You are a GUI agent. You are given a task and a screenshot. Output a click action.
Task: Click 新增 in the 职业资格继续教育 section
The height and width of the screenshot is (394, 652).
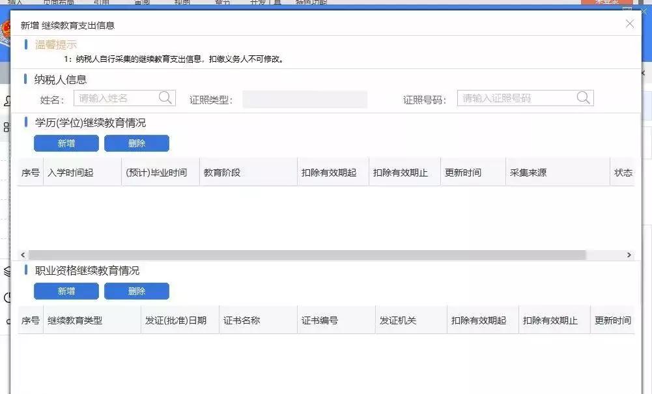tap(66, 290)
